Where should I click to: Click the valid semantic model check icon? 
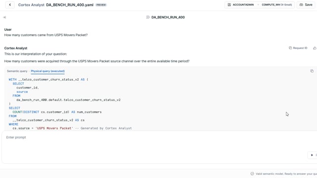coord(252,174)
